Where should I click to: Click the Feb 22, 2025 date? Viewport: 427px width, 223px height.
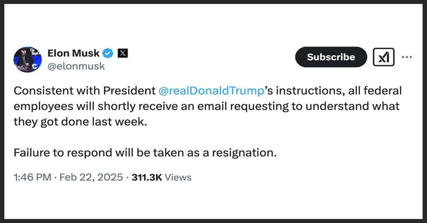(x=91, y=177)
